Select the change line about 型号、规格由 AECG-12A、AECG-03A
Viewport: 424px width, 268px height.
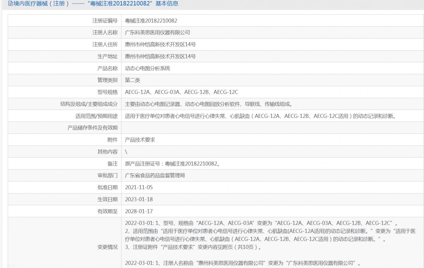[261, 223]
